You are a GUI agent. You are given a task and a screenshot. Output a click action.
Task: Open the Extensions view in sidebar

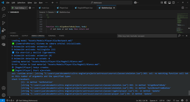point(4,37)
